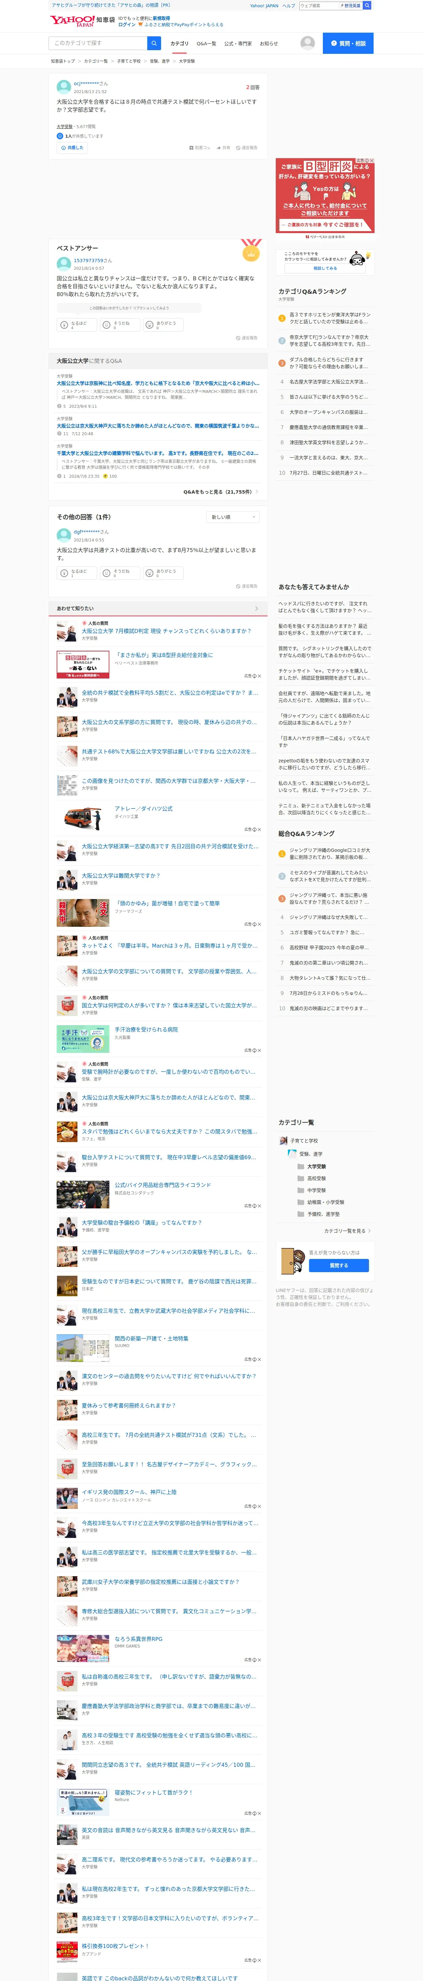
Task: Open related question 大阪公立大学は京阪神に比べ知名度
Action: pos(157,383)
